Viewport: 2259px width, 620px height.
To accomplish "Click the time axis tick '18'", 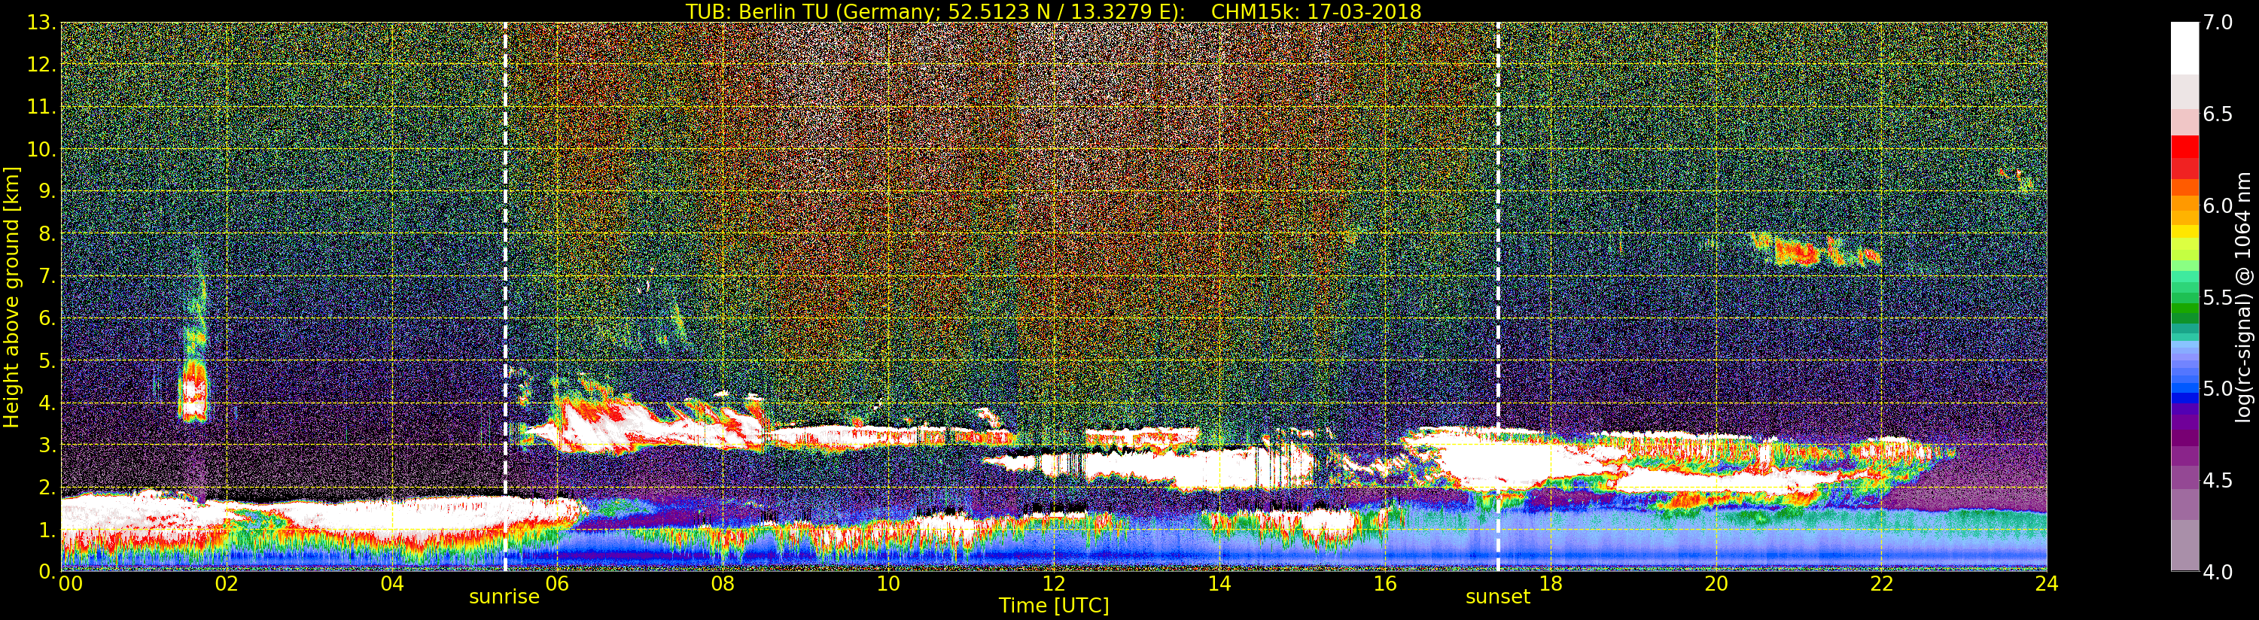I will point(1551,583).
